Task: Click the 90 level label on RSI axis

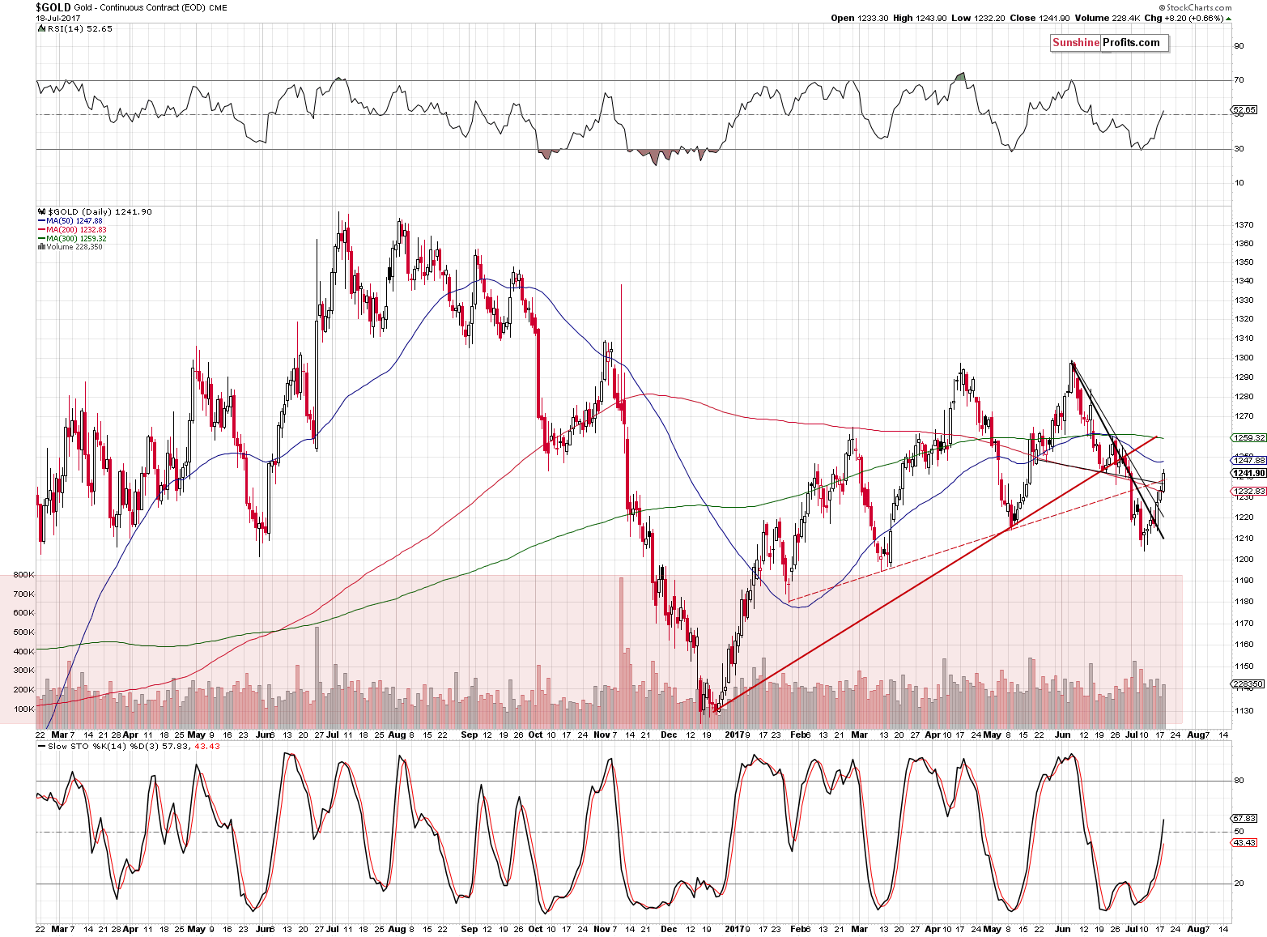Action: click(x=1239, y=46)
